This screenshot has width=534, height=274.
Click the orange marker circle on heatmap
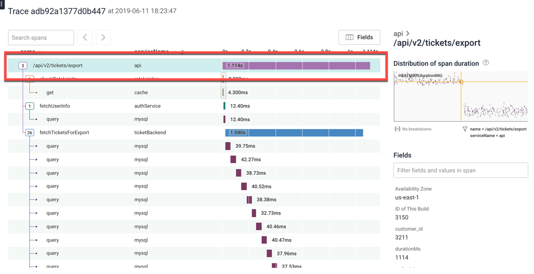coord(461,82)
